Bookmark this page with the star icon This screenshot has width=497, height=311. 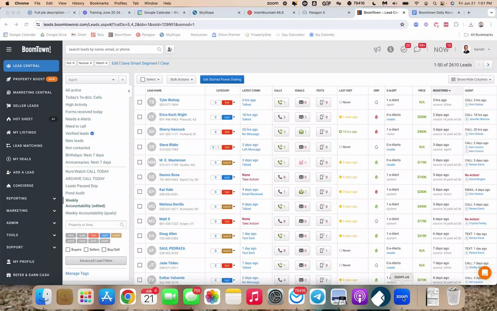coord(402,24)
